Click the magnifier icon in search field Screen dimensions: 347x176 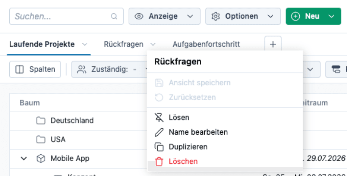click(x=114, y=16)
